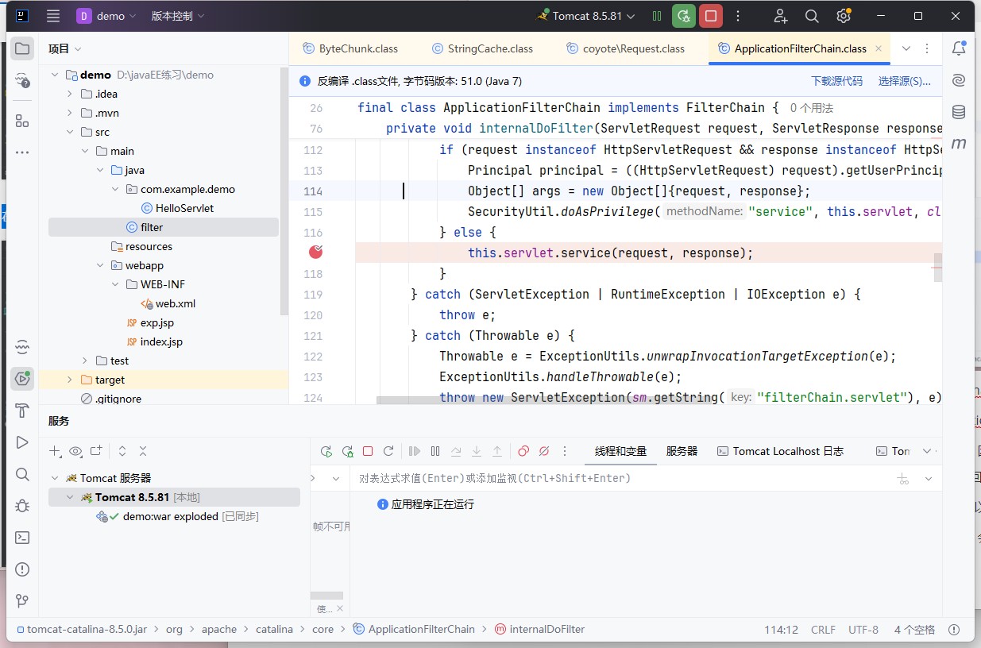Click the Search Everywhere magnifier icon

coord(812,16)
